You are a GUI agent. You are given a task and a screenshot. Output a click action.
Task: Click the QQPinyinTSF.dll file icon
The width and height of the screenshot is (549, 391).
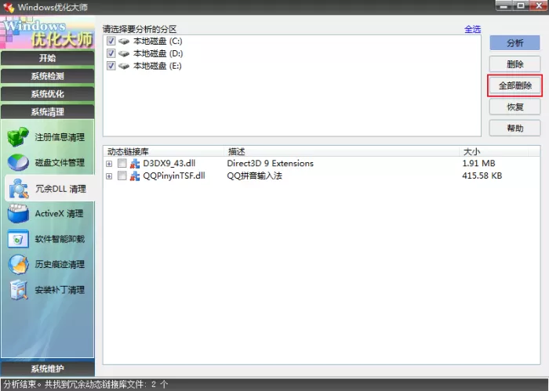[135, 176]
